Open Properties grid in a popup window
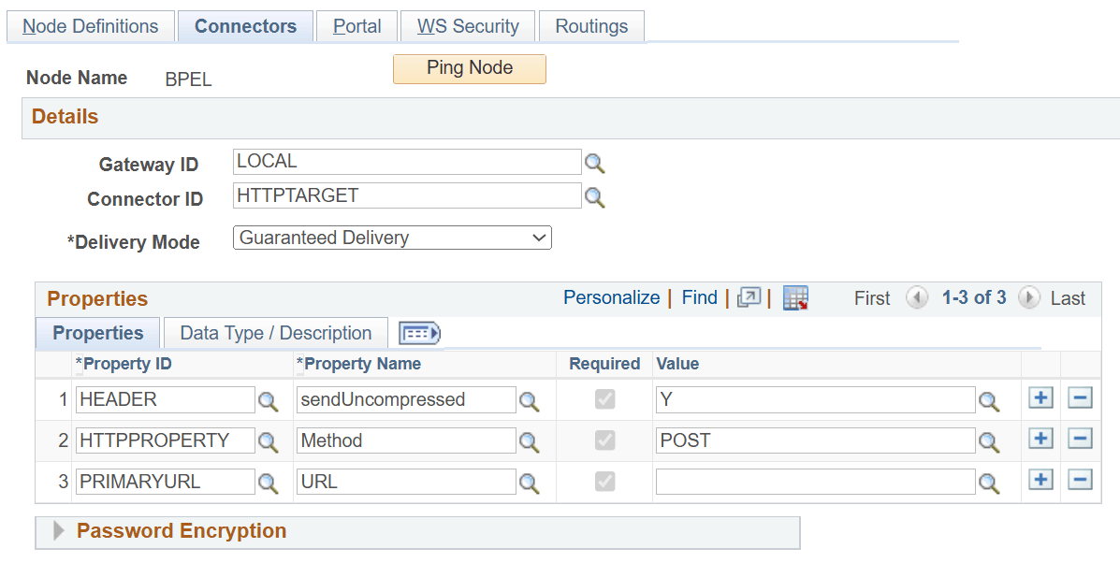The height and width of the screenshot is (563, 1120). pos(748,297)
